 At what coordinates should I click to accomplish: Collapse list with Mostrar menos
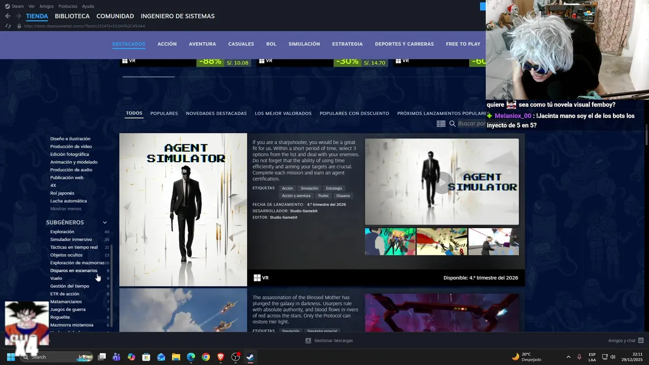66,209
